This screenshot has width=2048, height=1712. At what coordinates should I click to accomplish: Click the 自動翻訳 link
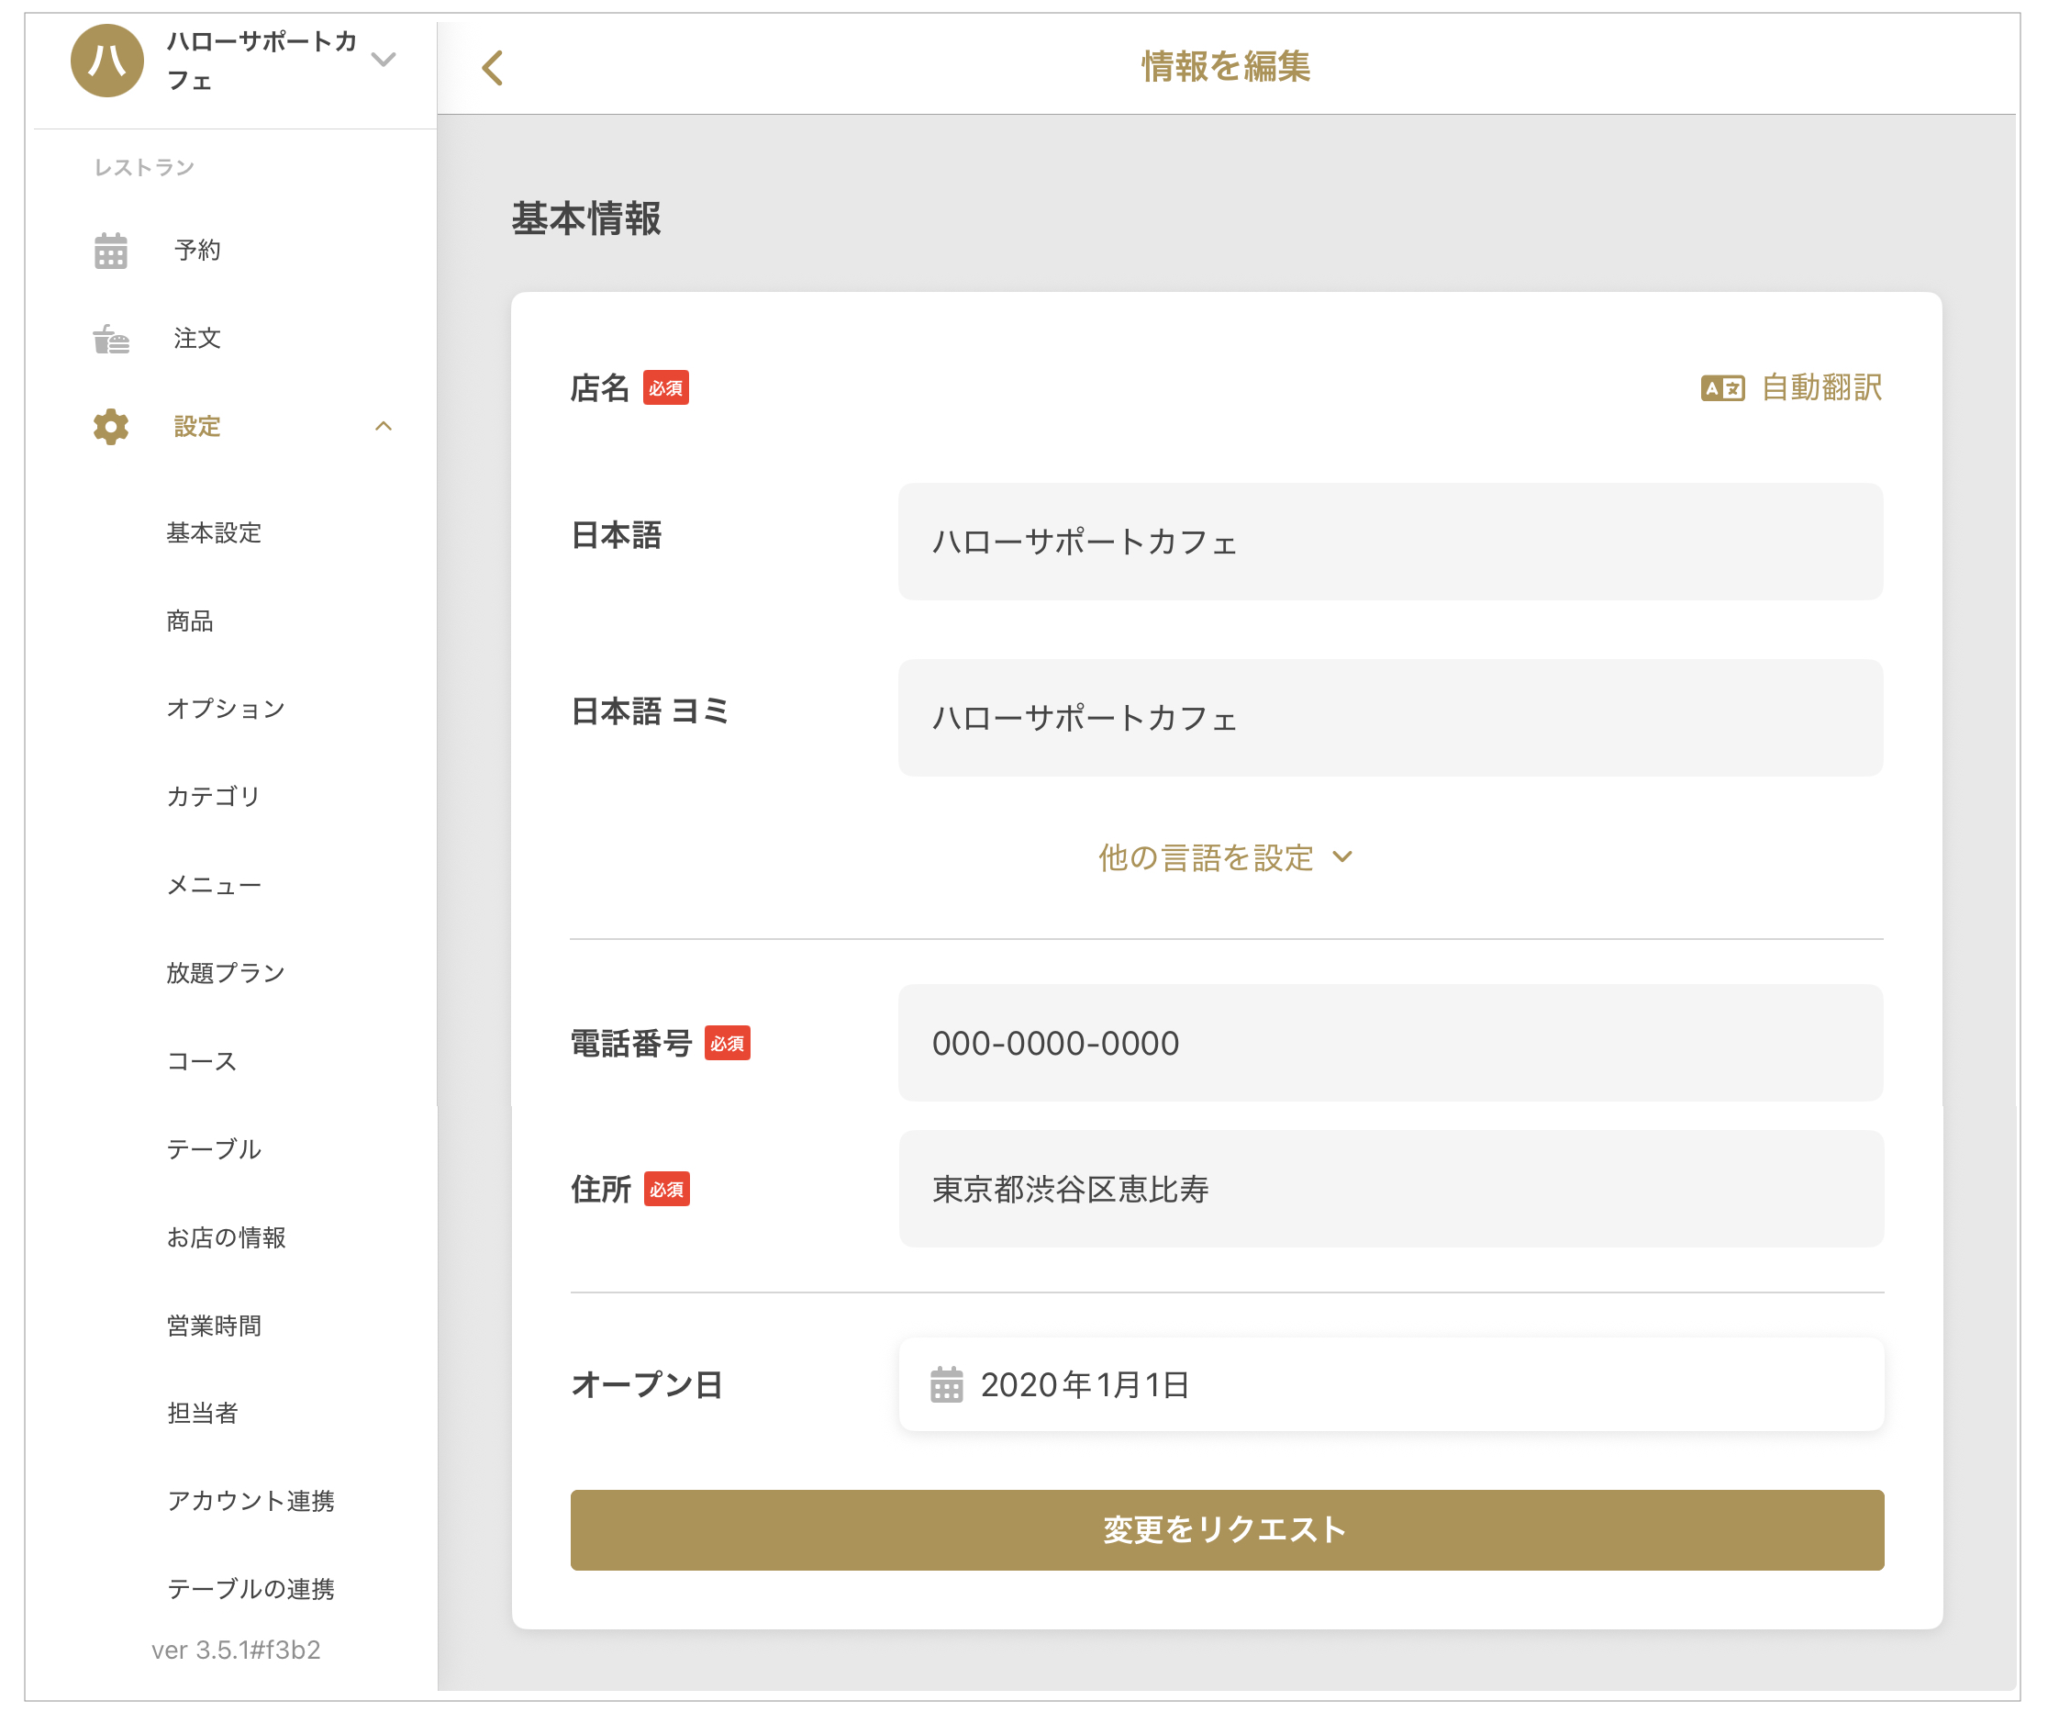pos(1820,388)
